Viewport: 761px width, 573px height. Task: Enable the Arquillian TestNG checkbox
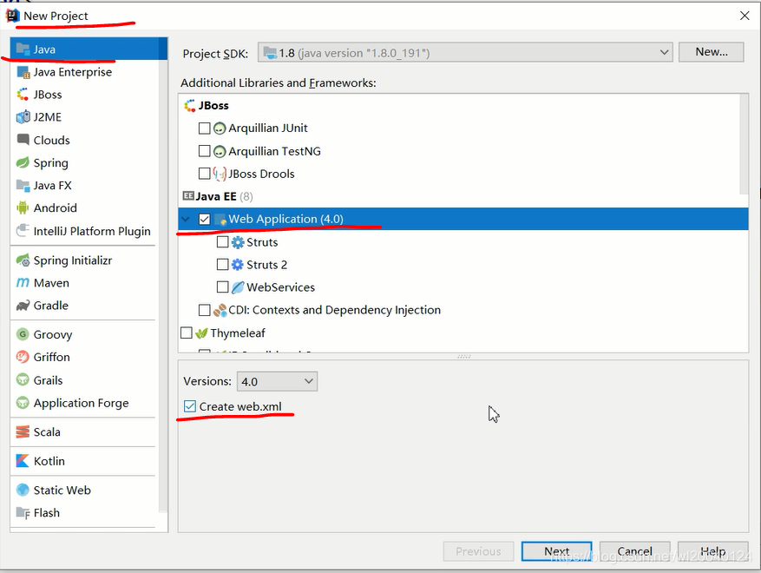[204, 151]
